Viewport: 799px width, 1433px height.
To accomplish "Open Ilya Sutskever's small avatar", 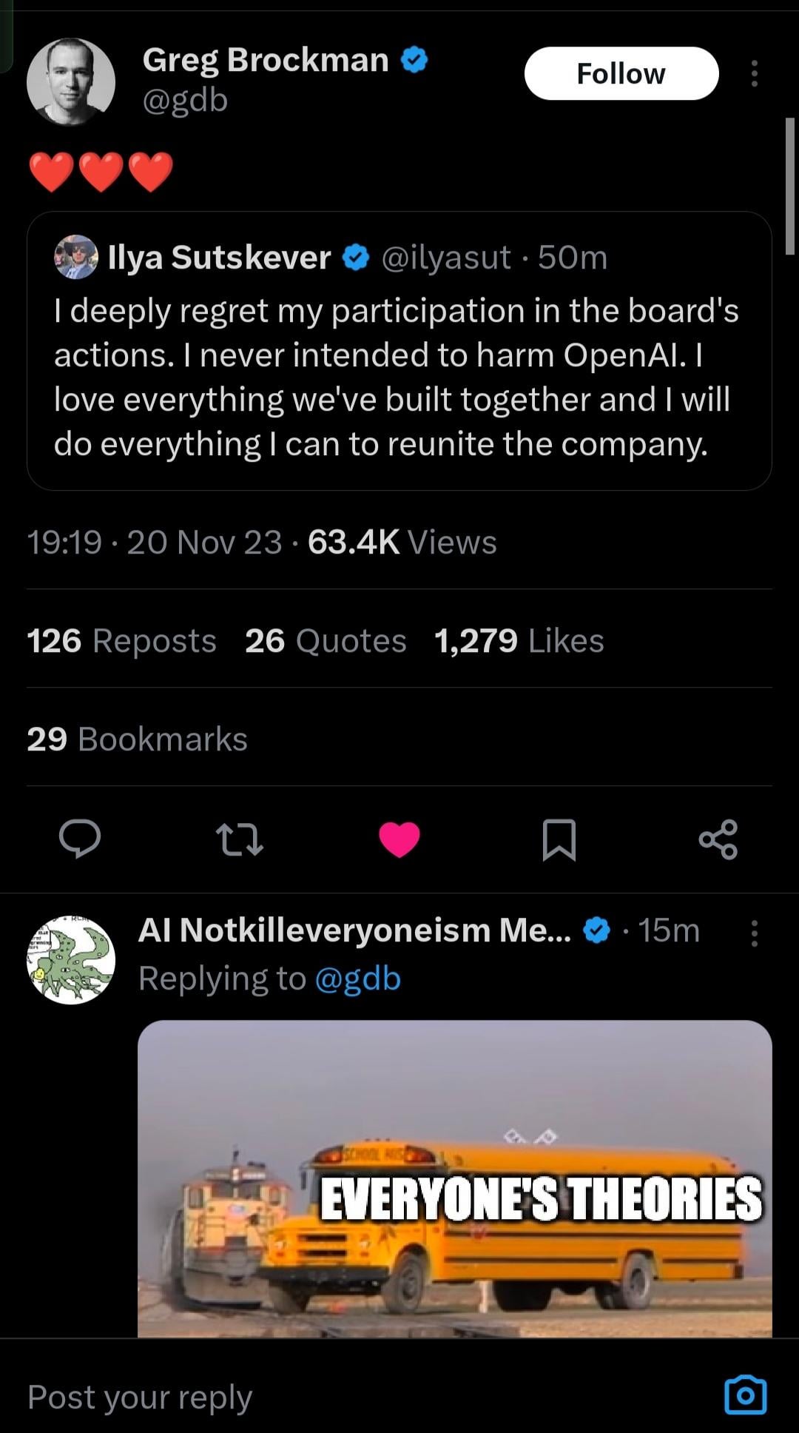I will click(x=75, y=257).
